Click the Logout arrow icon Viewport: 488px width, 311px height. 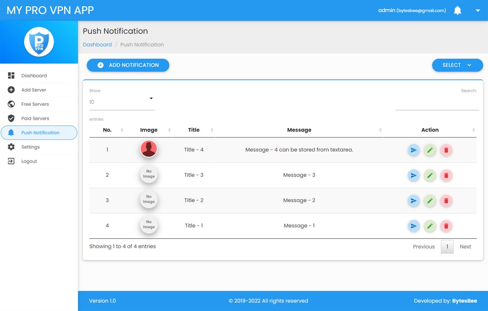[x=11, y=161]
